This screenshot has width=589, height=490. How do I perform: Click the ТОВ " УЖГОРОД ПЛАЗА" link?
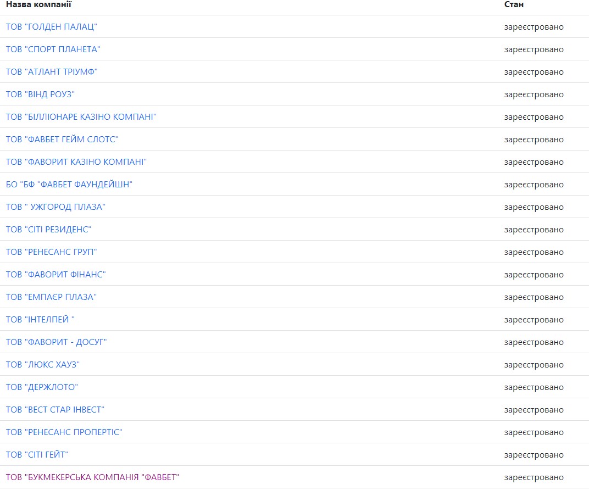click(x=55, y=207)
